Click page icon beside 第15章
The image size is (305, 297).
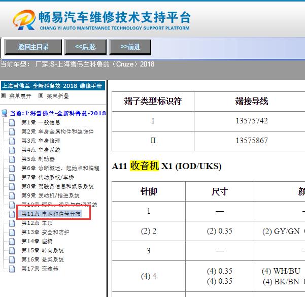12,251
